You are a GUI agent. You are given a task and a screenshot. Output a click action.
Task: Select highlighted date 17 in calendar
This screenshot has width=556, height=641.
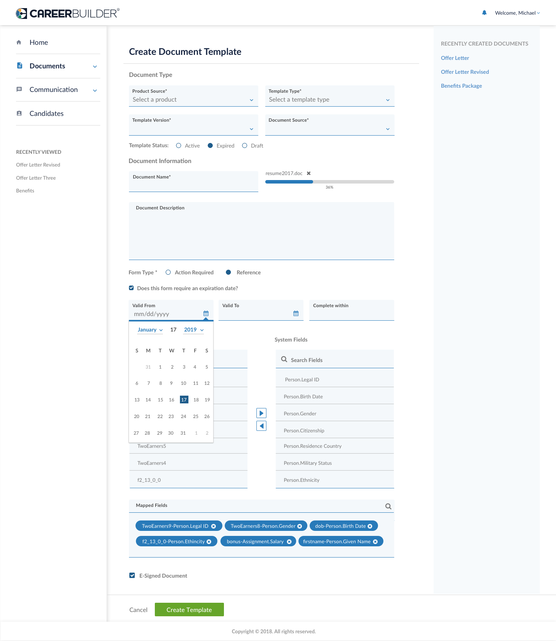coord(184,400)
